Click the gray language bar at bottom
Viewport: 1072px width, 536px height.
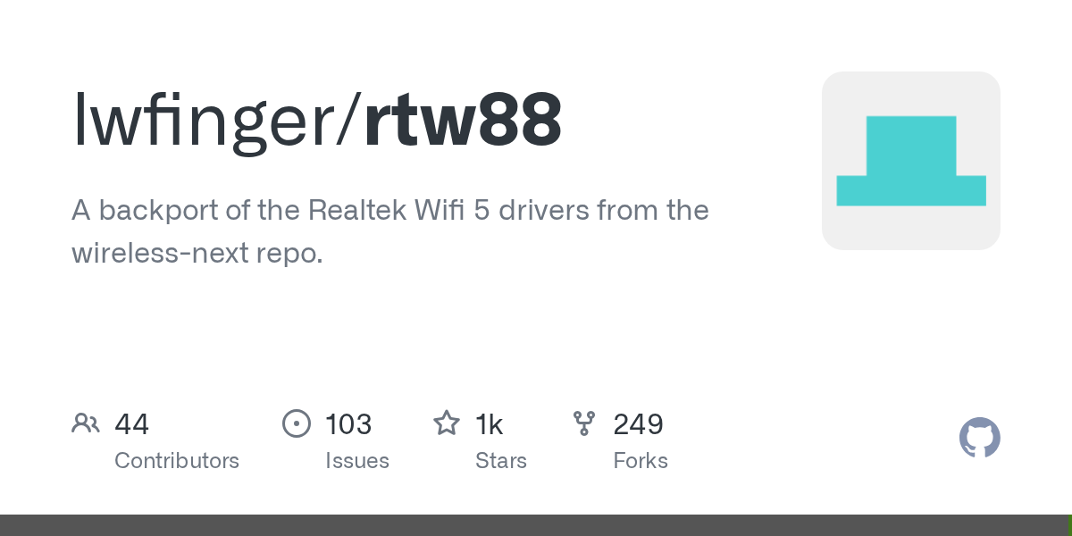(533, 525)
